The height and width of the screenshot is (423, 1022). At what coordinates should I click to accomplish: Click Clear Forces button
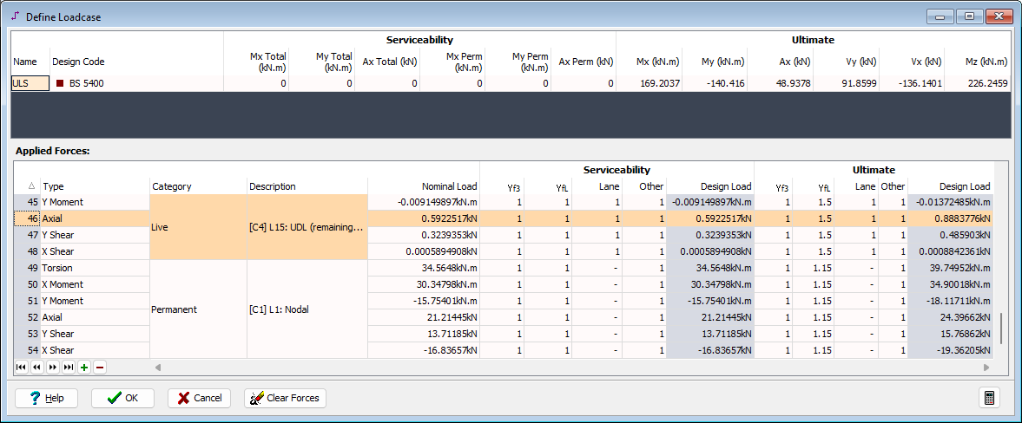[285, 398]
